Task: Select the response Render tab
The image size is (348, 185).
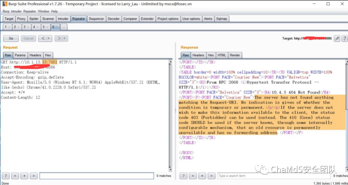Action: (235, 55)
